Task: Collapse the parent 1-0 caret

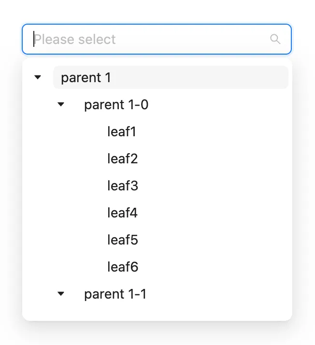Action: point(61,104)
